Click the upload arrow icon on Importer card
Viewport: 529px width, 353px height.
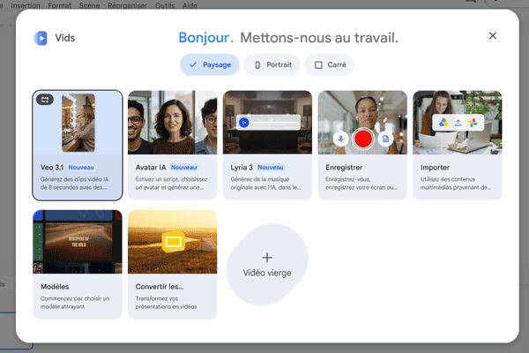(458, 123)
